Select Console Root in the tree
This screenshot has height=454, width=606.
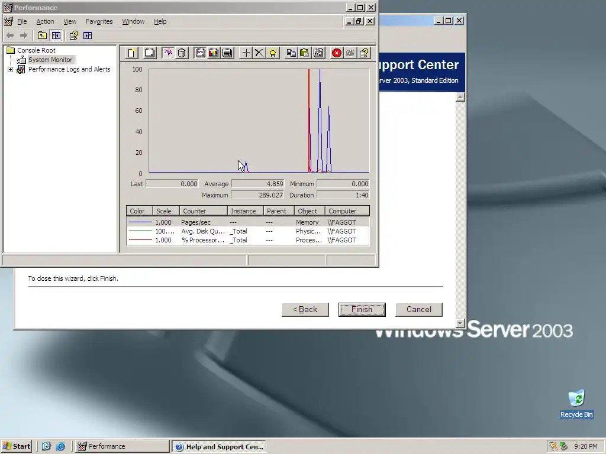pyautogui.click(x=36, y=50)
